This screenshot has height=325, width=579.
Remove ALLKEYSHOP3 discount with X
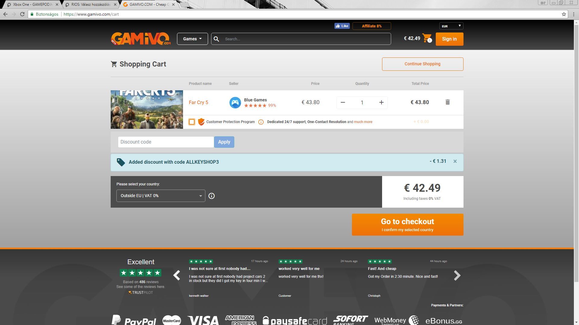point(455,162)
